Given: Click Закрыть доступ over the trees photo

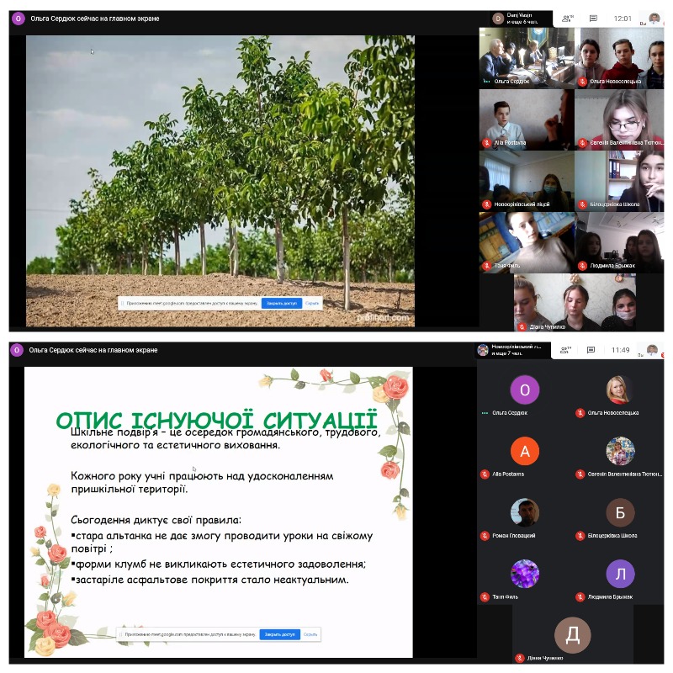Looking at the screenshot, I should [282, 304].
